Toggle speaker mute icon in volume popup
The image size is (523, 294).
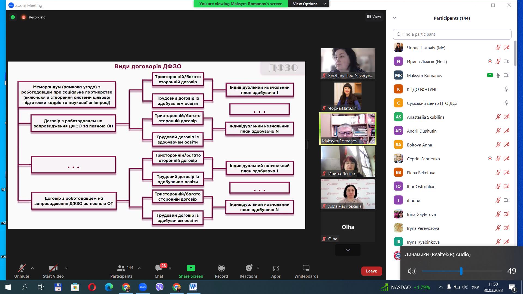412,271
